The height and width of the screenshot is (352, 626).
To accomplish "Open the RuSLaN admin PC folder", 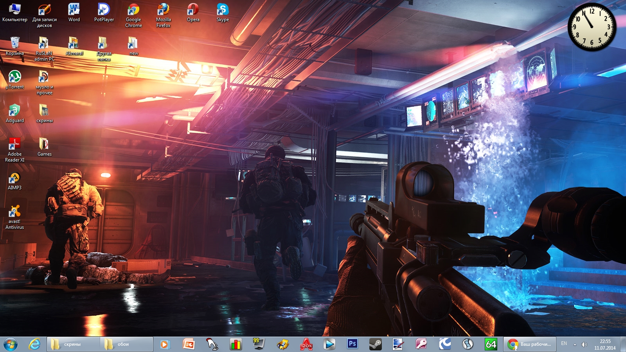I will tap(45, 49).
